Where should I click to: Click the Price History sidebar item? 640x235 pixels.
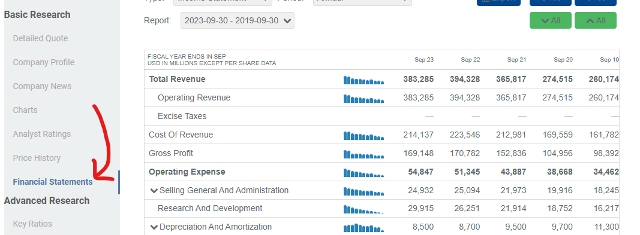pos(37,158)
